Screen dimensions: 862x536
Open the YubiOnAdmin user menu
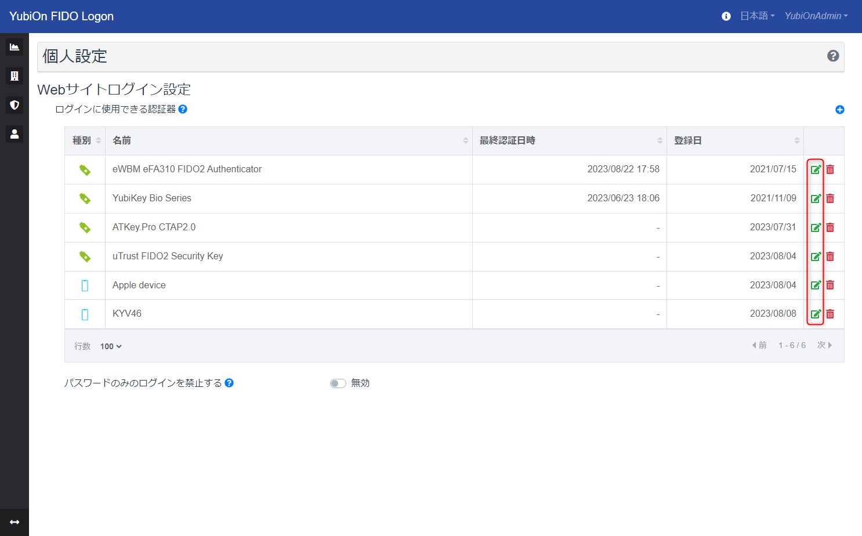(x=816, y=16)
